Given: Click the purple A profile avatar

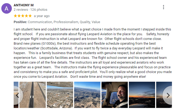Looking at the screenshot, I should [7, 8].
